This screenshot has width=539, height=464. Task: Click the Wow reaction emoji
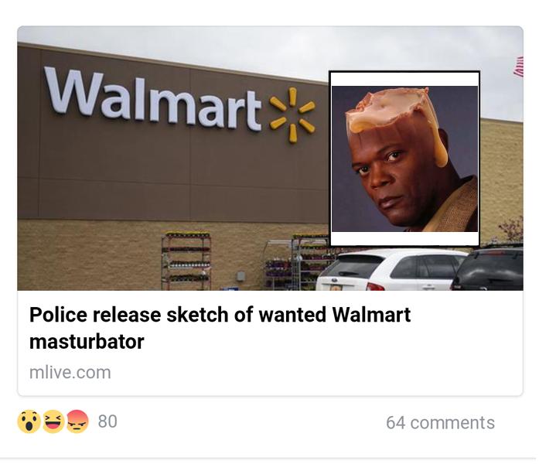tap(29, 421)
